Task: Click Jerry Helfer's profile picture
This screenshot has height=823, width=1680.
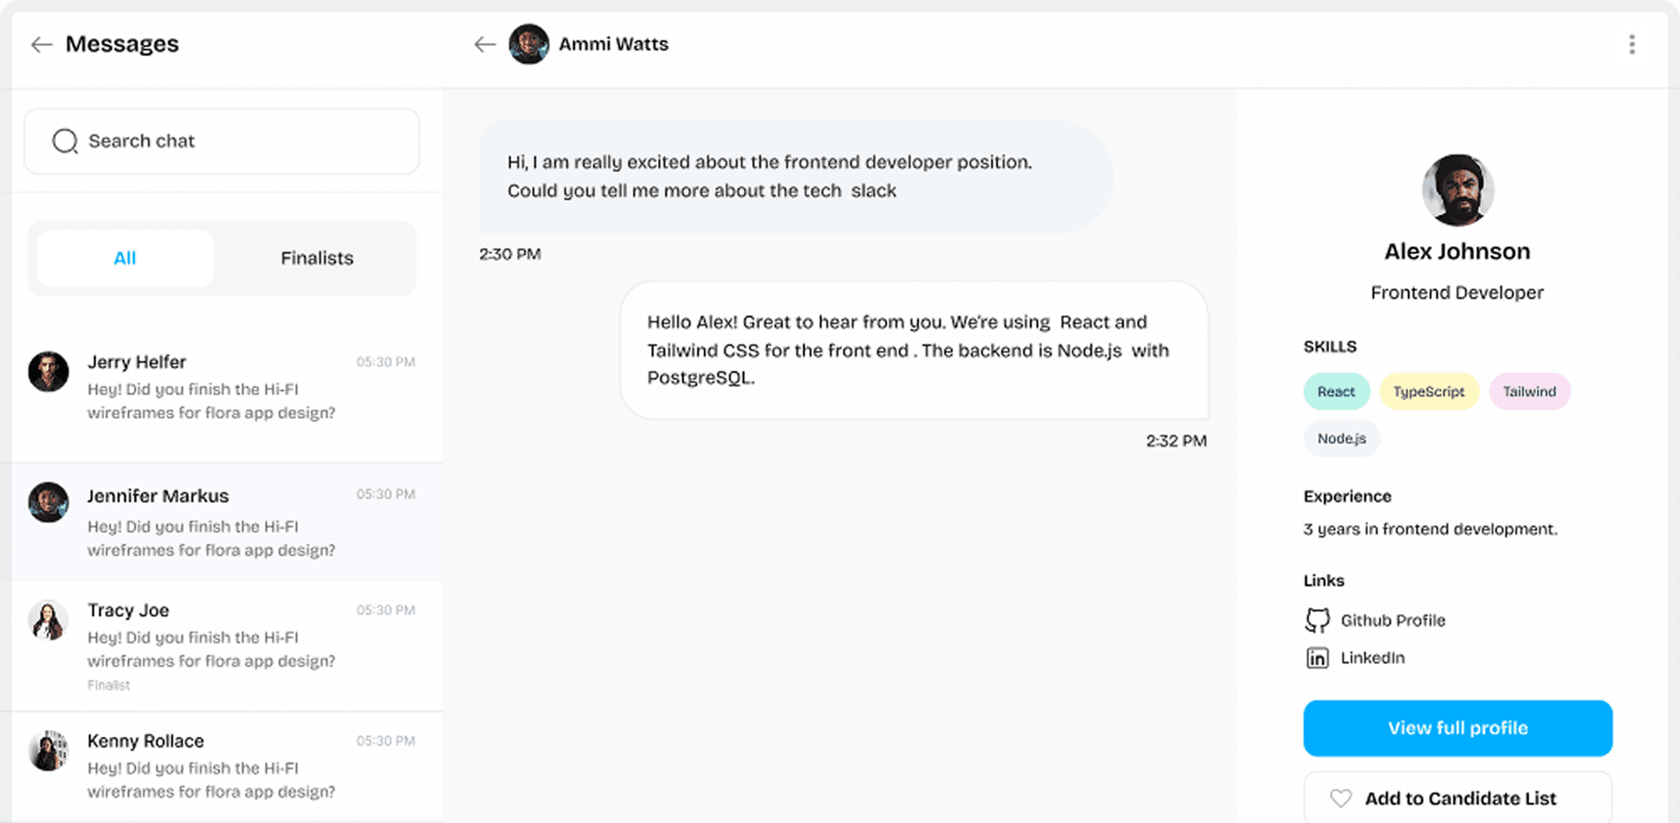Action: pyautogui.click(x=48, y=372)
